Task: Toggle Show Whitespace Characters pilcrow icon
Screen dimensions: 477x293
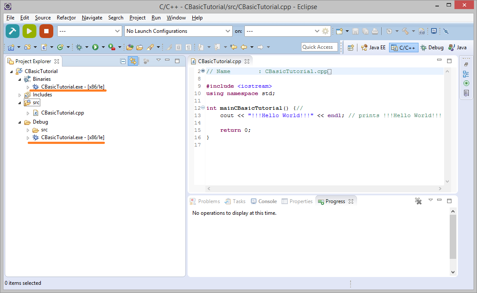Action: 188,47
